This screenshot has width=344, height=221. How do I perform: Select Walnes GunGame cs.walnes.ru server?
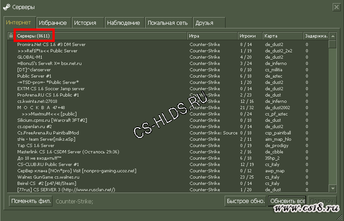click(168, 177)
